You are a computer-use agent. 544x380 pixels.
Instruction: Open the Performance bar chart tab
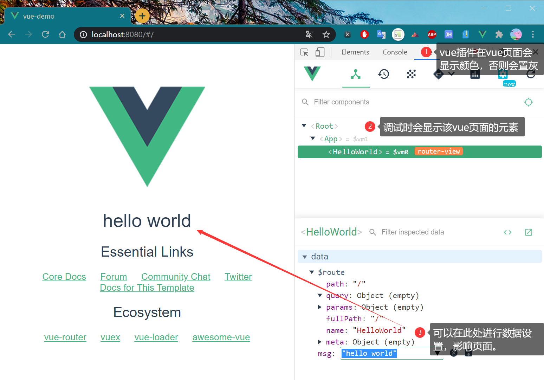pos(475,75)
